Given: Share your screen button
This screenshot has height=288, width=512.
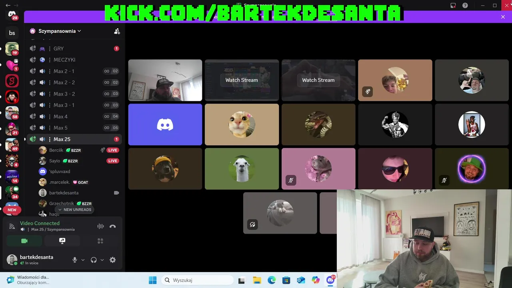Looking at the screenshot, I should tap(62, 241).
